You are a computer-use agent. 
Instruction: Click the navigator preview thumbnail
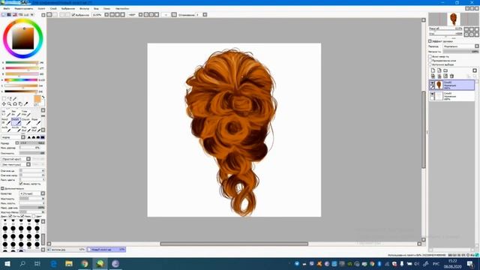pyautogui.click(x=453, y=19)
